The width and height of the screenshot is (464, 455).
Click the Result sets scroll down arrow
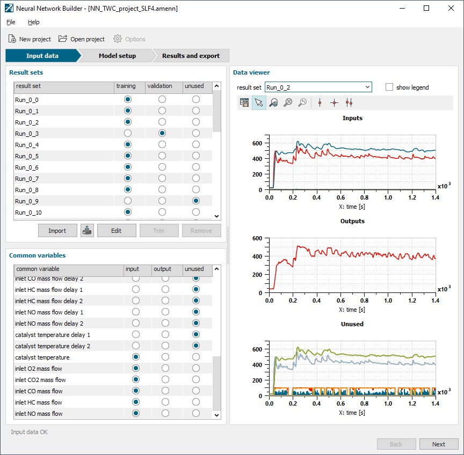tap(216, 216)
